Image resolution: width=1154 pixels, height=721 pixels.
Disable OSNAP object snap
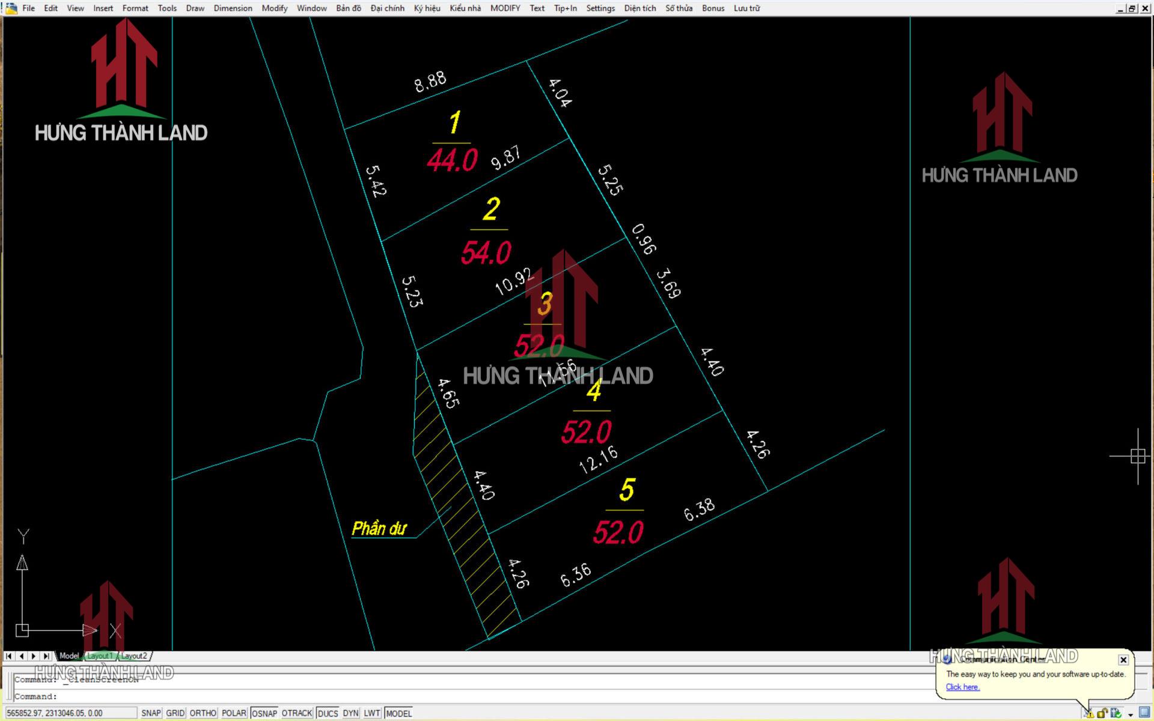(264, 713)
